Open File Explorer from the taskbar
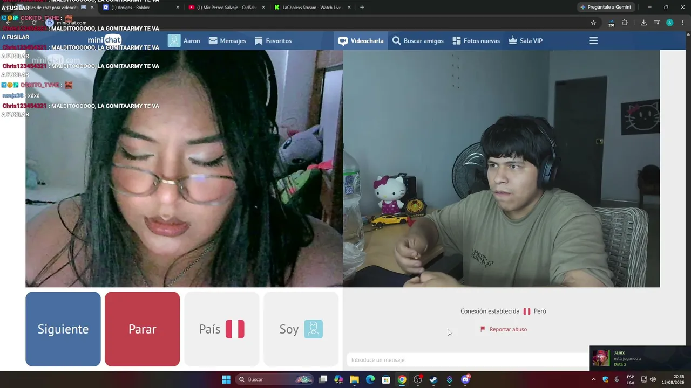The width and height of the screenshot is (691, 388). coord(354,379)
